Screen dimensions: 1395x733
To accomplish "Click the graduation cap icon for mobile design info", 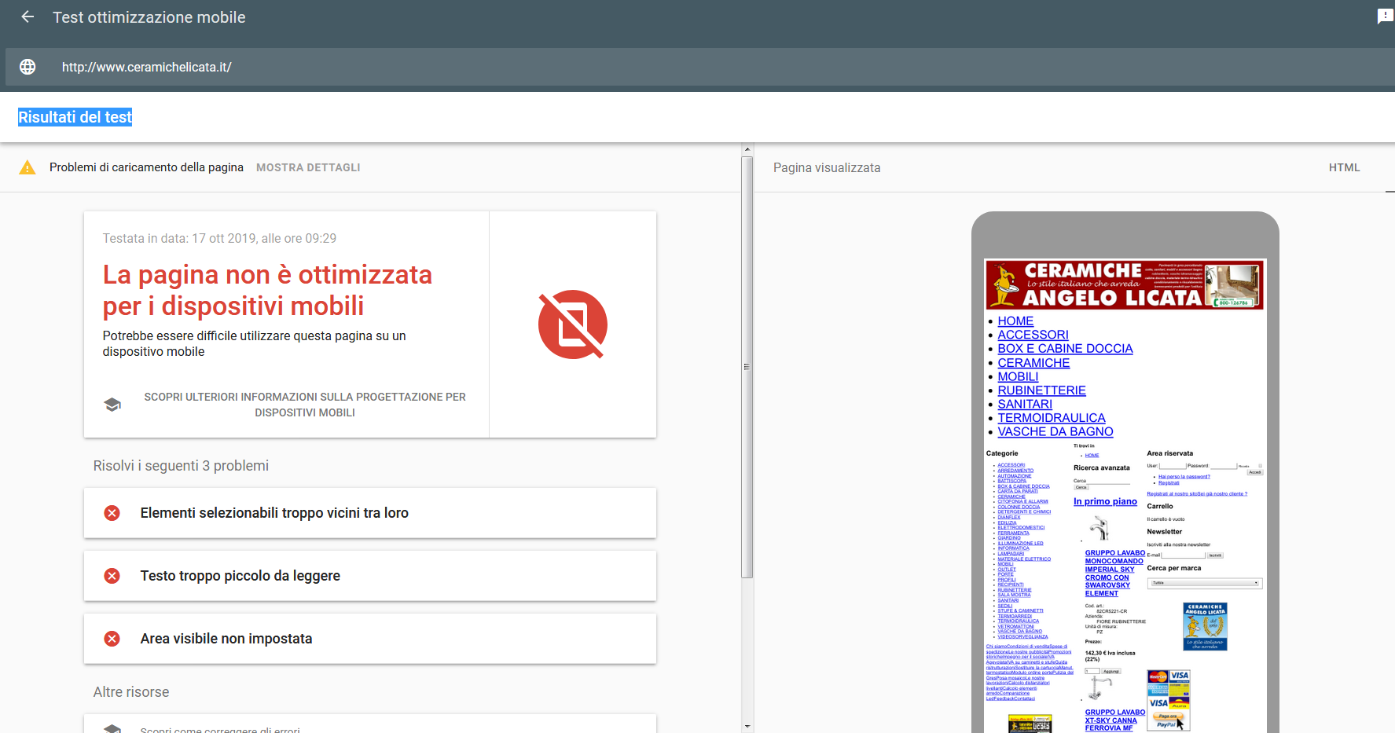I will (x=112, y=405).
